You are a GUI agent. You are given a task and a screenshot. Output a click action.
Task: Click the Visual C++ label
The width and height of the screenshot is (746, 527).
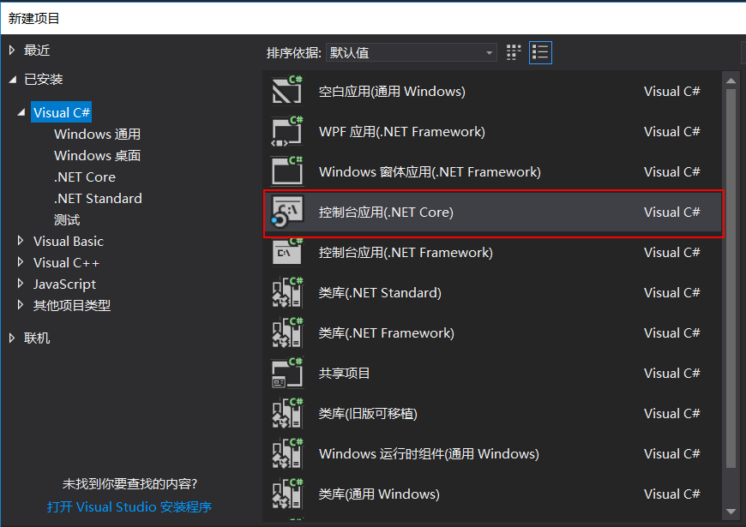coord(67,262)
